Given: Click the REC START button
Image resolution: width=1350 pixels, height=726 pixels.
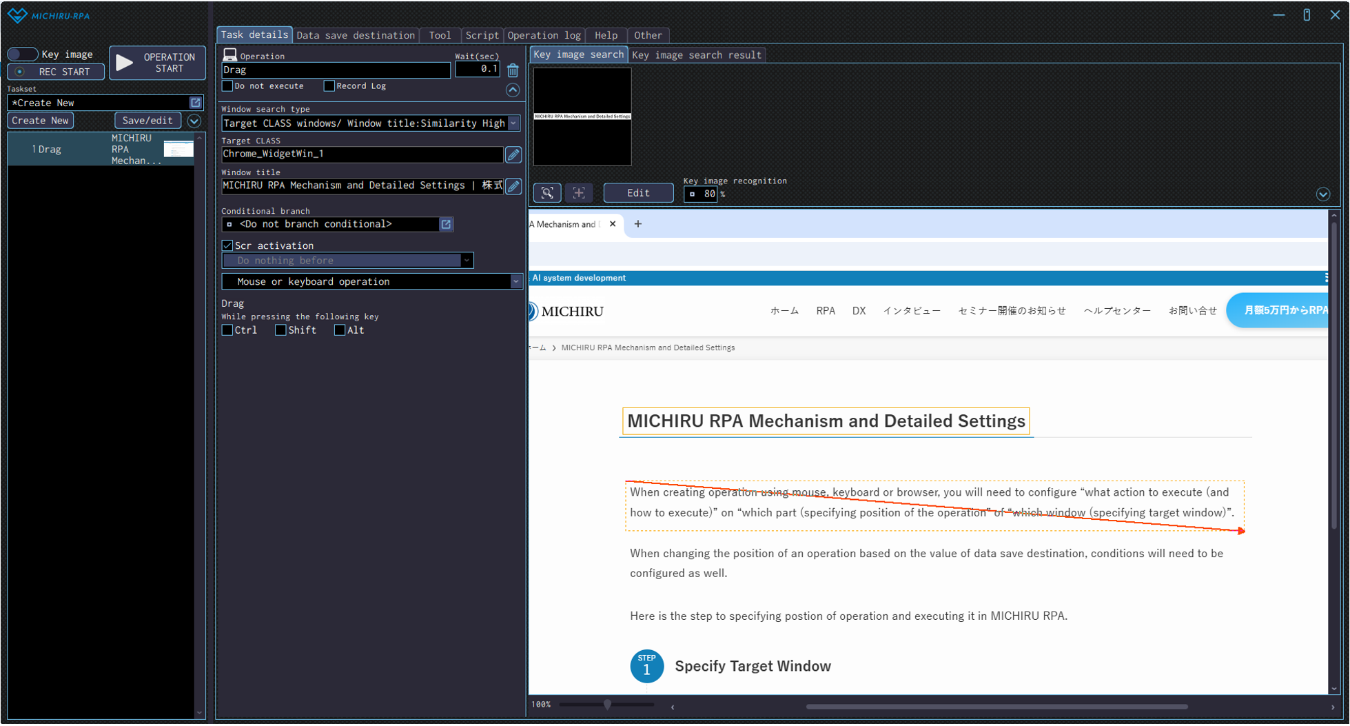Looking at the screenshot, I should coord(56,72).
